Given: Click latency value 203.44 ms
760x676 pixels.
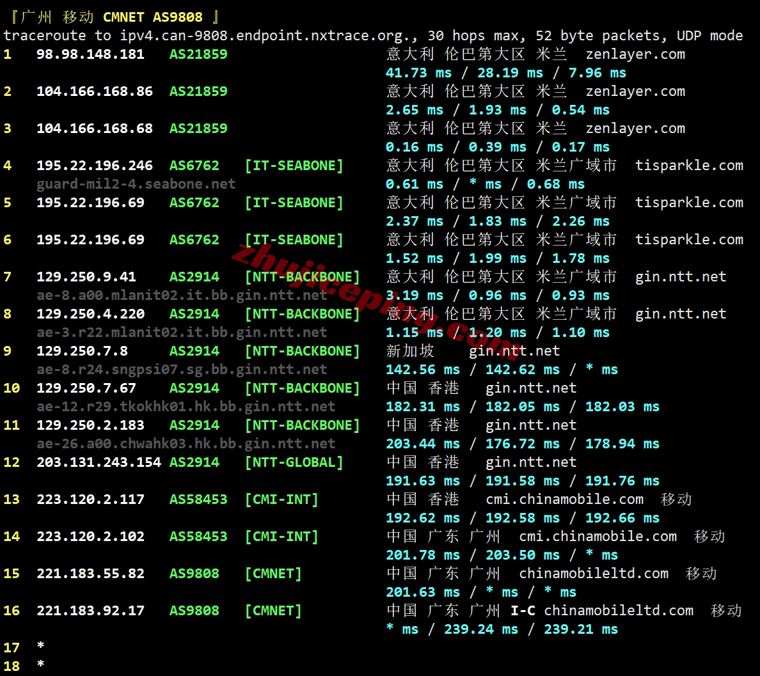Looking at the screenshot, I should coord(423,444).
